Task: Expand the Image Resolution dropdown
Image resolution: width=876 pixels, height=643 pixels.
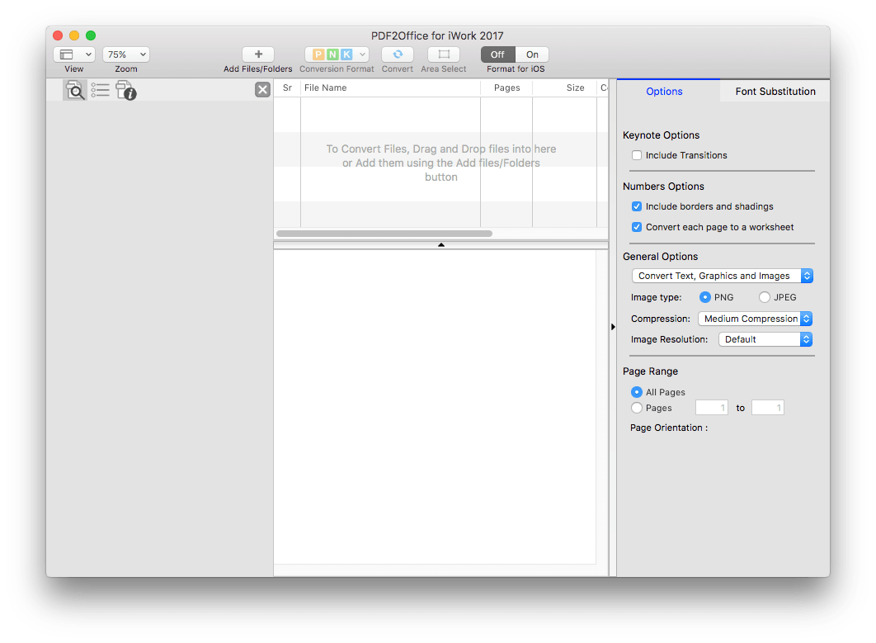Action: (806, 338)
